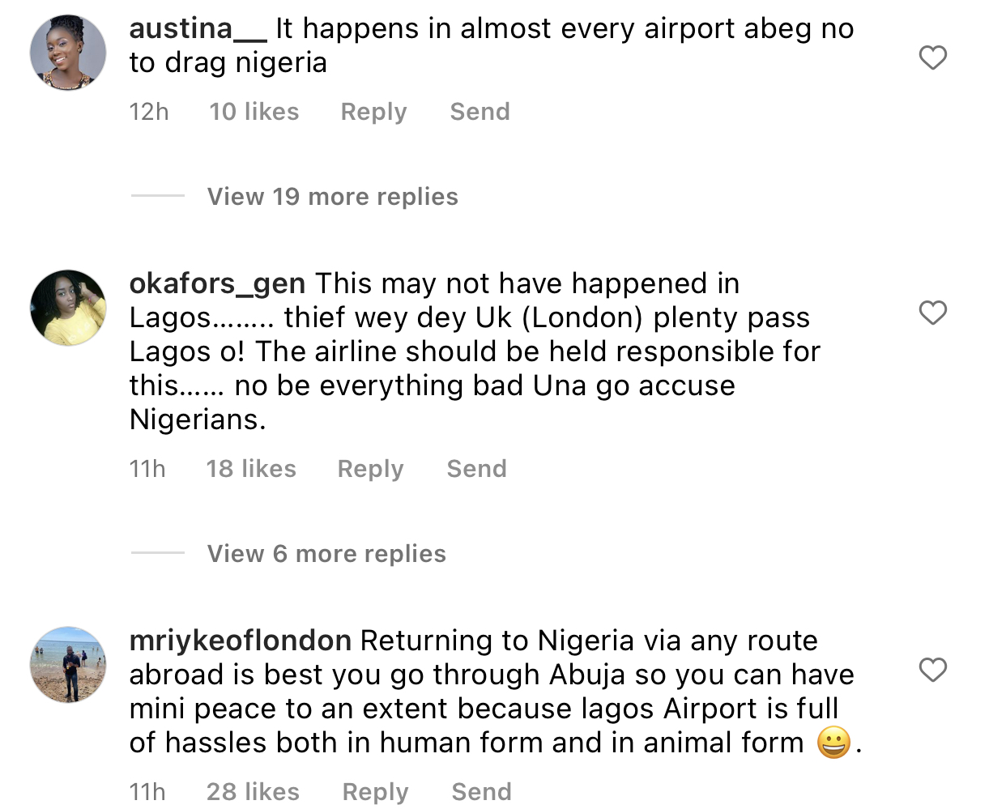The image size is (1006, 809).
Task: Reply to austina__'s comment
Action: tap(373, 112)
